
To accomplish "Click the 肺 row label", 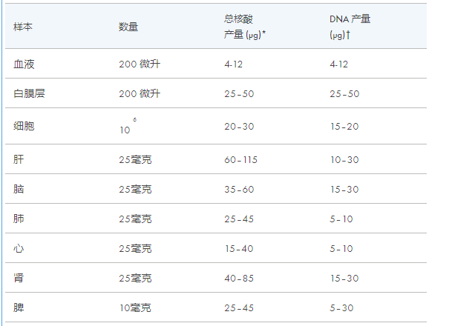I will pyautogui.click(x=19, y=219).
